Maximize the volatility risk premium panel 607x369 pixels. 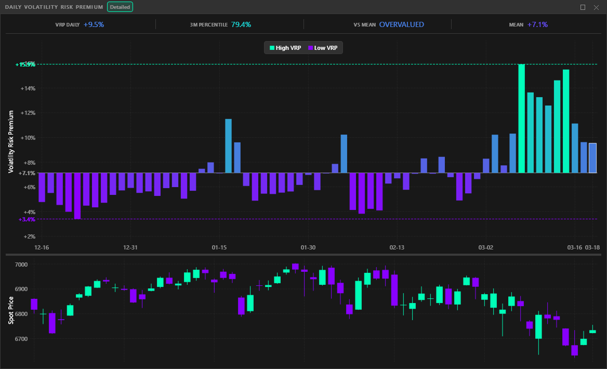coord(583,7)
